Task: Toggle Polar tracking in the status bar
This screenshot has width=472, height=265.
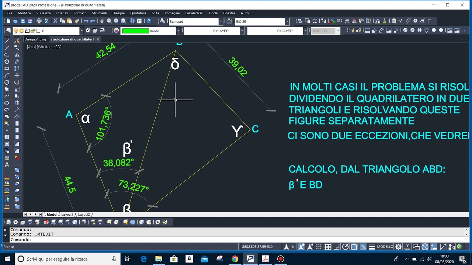Action: point(346,247)
